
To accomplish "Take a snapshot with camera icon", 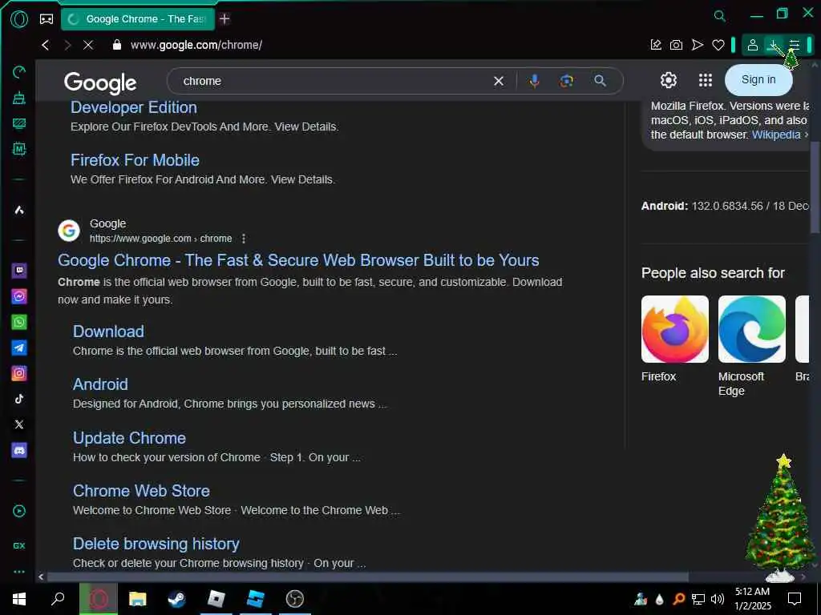I will 677,45.
